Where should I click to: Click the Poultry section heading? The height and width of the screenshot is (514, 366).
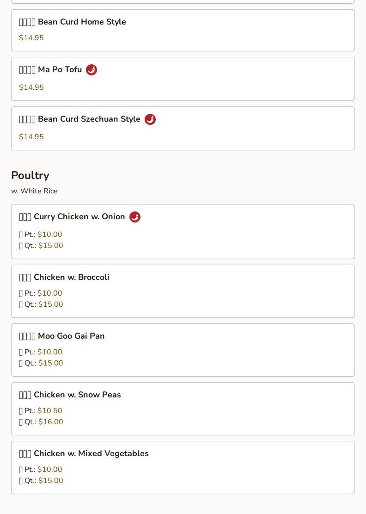(30, 176)
